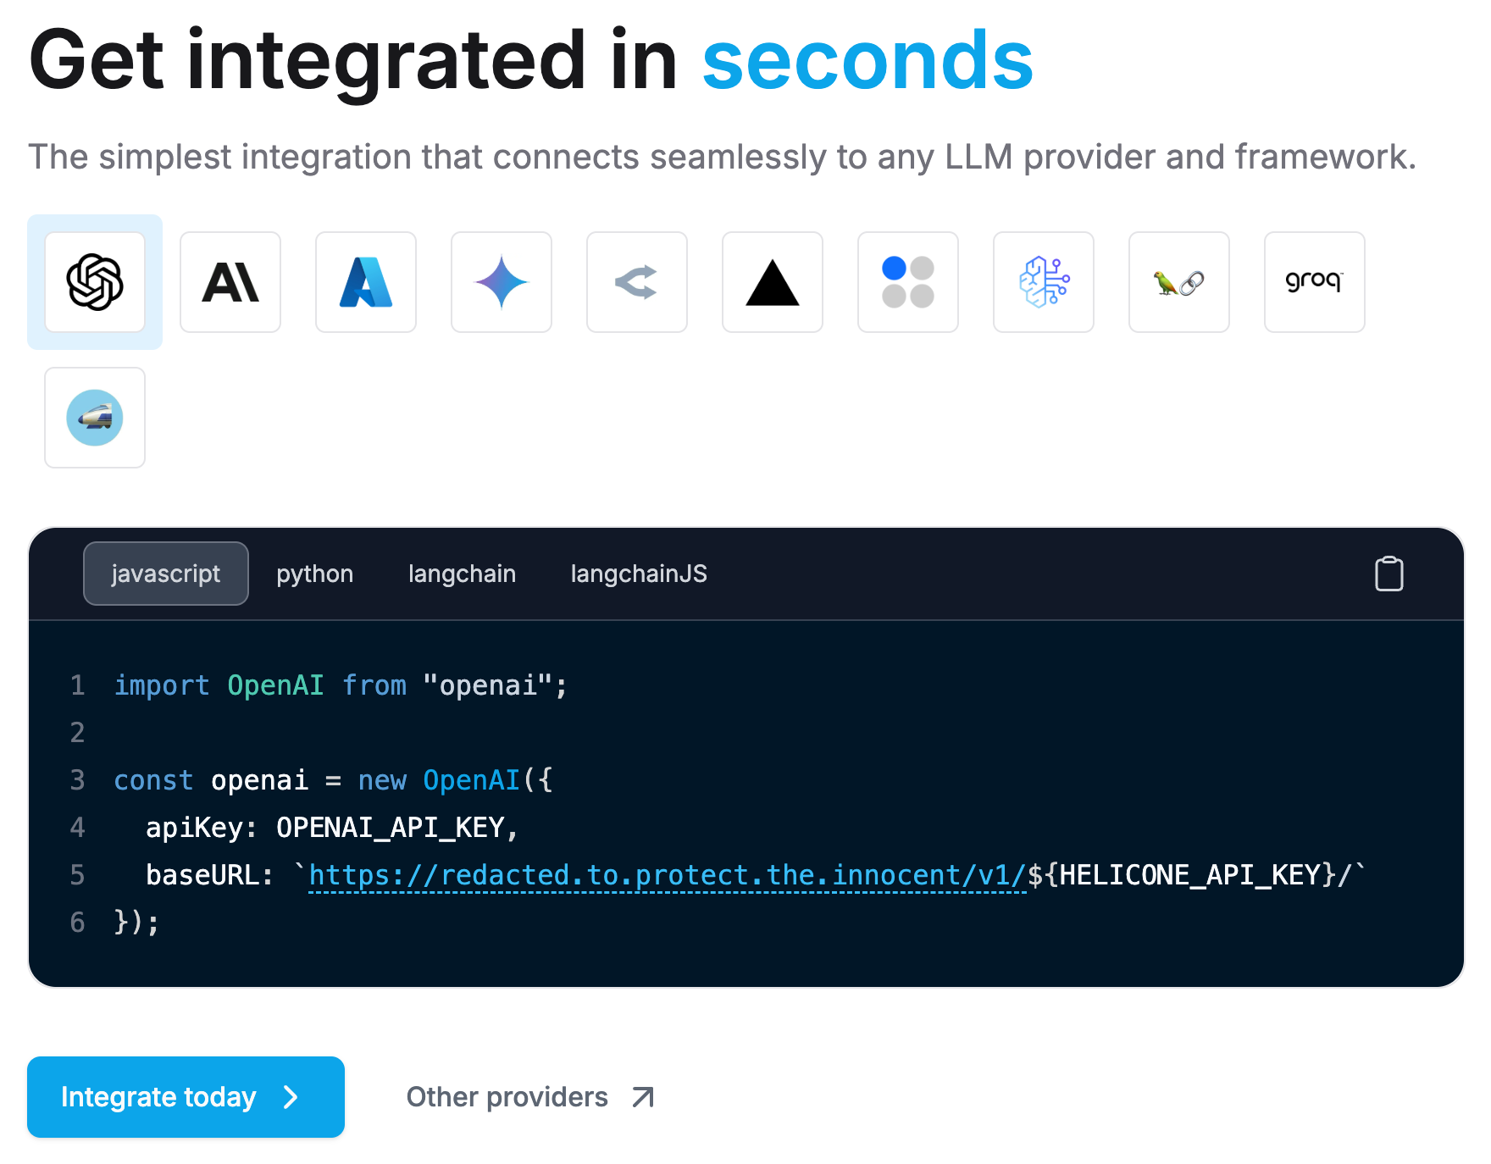Click line number 2 in the code gutter
1491x1164 pixels.
[77, 733]
